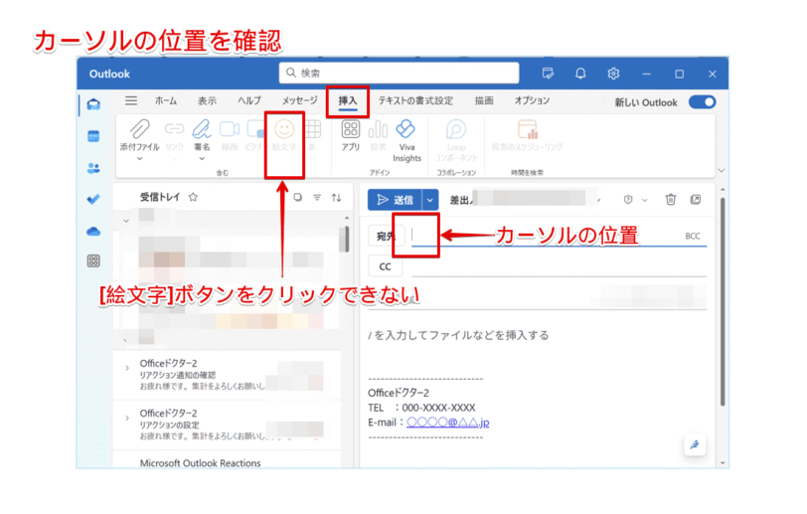This screenshot has height=514, width=807.
Task: Switch to the メッセージ tab
Action: tap(299, 101)
